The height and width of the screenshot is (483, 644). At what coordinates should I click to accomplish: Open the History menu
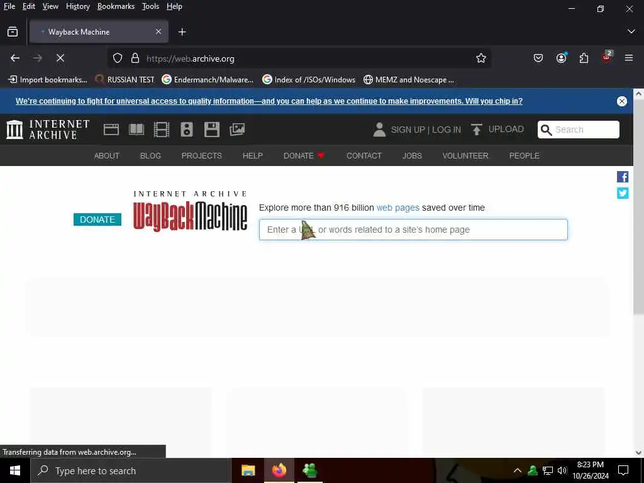click(x=77, y=6)
